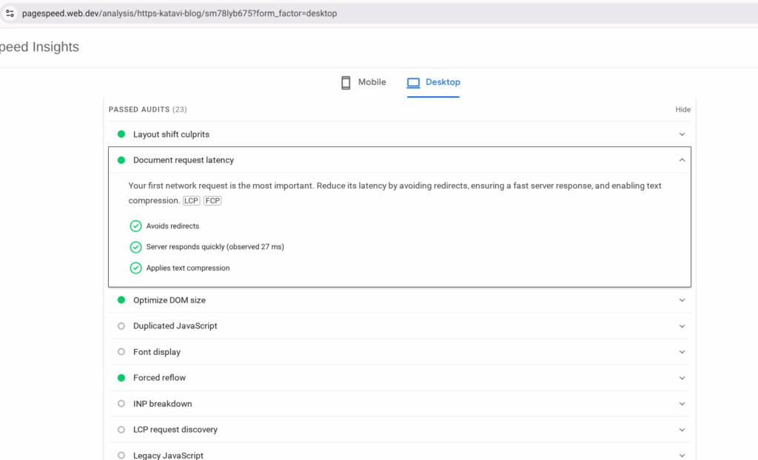Click the green checkmark beside Avoids redirects
The height and width of the screenshot is (460, 758).
click(x=135, y=226)
